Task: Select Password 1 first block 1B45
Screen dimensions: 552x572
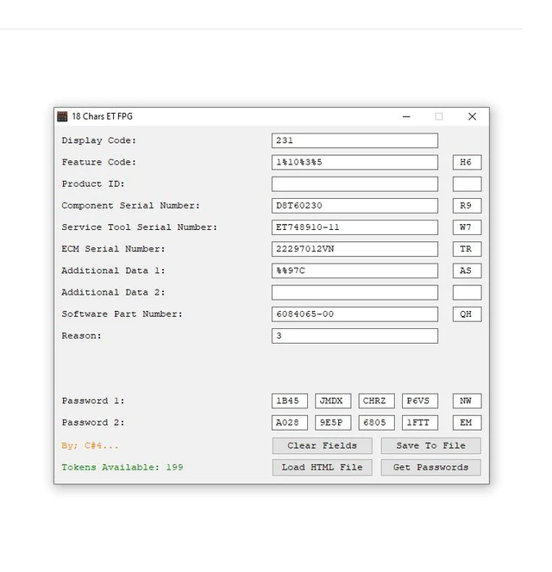Action: (x=289, y=401)
